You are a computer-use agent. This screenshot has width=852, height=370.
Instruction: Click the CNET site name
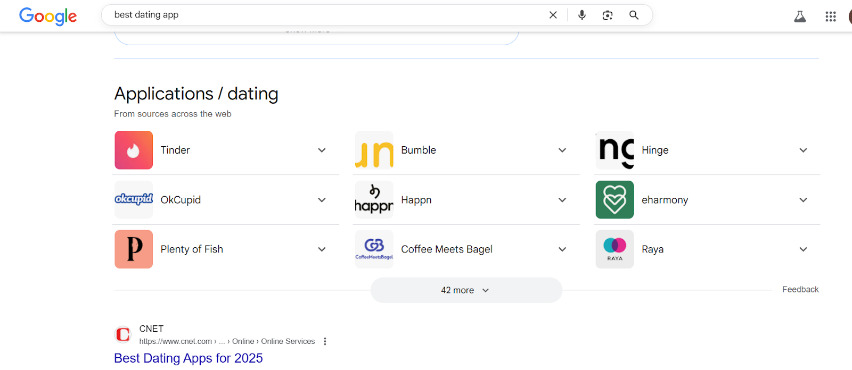151,329
